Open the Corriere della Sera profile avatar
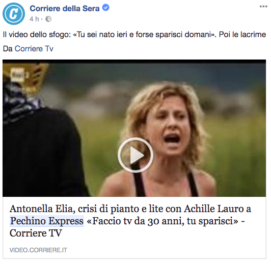271x264 pixels. click(14, 14)
